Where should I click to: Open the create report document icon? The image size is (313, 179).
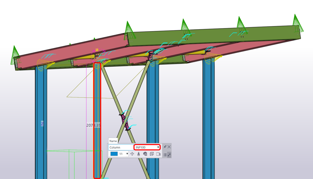click(158, 154)
